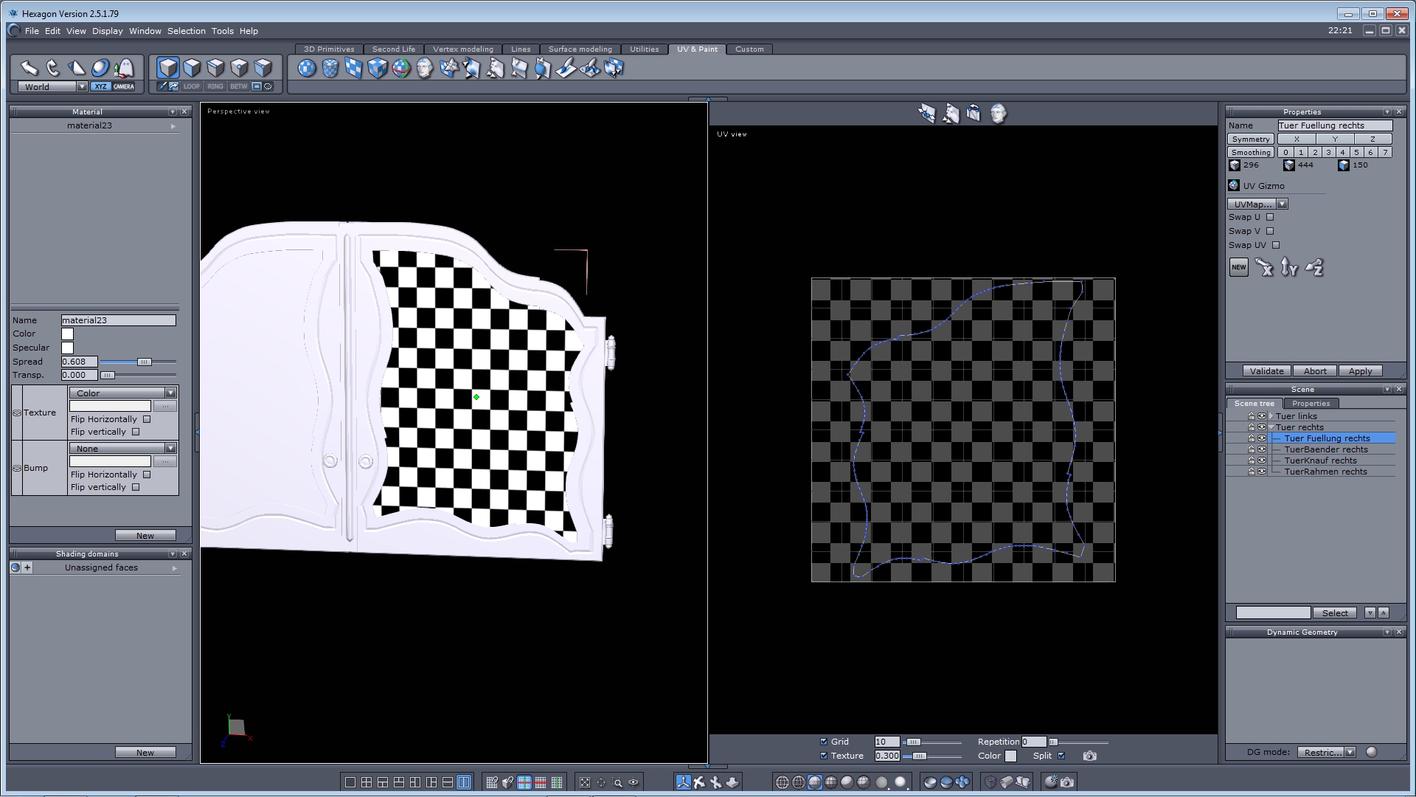Open the Selection menu

(x=186, y=31)
